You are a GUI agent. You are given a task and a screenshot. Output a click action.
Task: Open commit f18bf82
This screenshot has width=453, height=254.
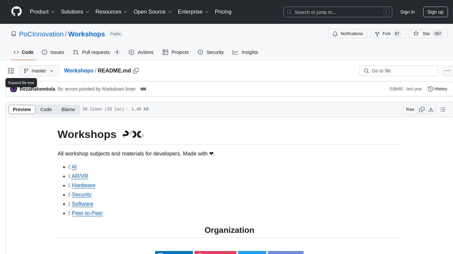[x=396, y=89]
